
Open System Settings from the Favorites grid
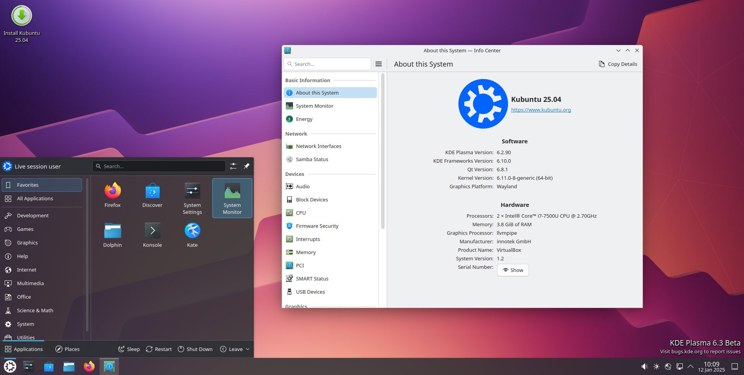[x=192, y=199]
